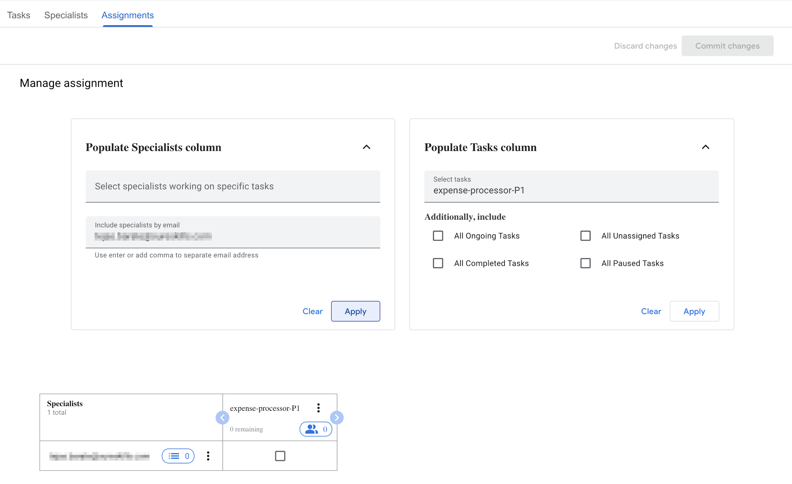This screenshot has width=792, height=484.
Task: Enable the All Completed Tasks checkbox
Action: [x=438, y=263]
